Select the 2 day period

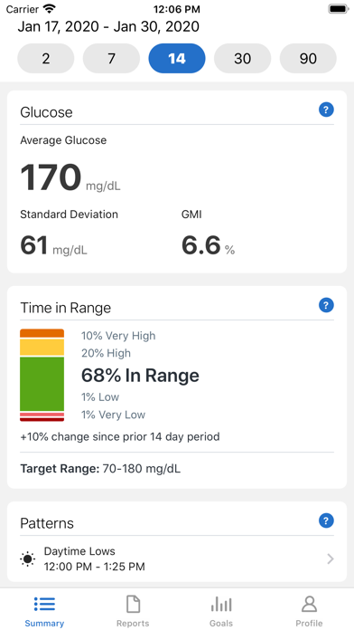pyautogui.click(x=46, y=59)
